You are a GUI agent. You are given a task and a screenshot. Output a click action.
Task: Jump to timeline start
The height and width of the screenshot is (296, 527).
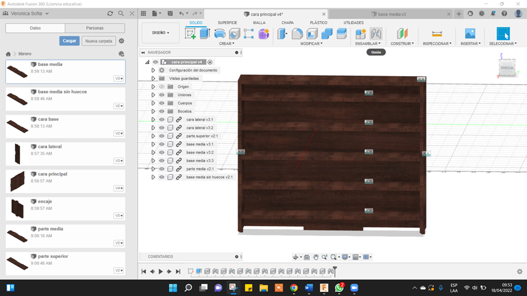pyautogui.click(x=143, y=272)
